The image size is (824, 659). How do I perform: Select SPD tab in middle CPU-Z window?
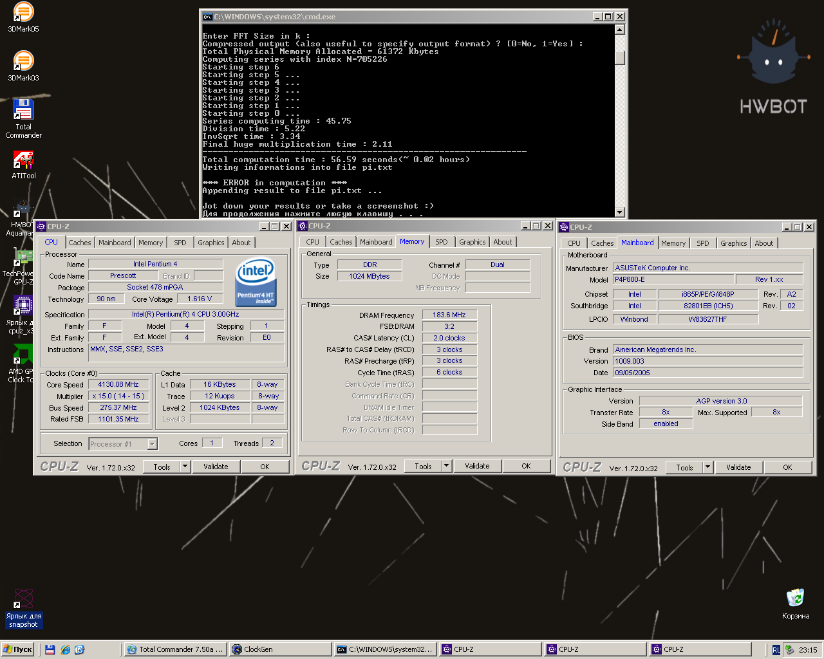(x=442, y=242)
